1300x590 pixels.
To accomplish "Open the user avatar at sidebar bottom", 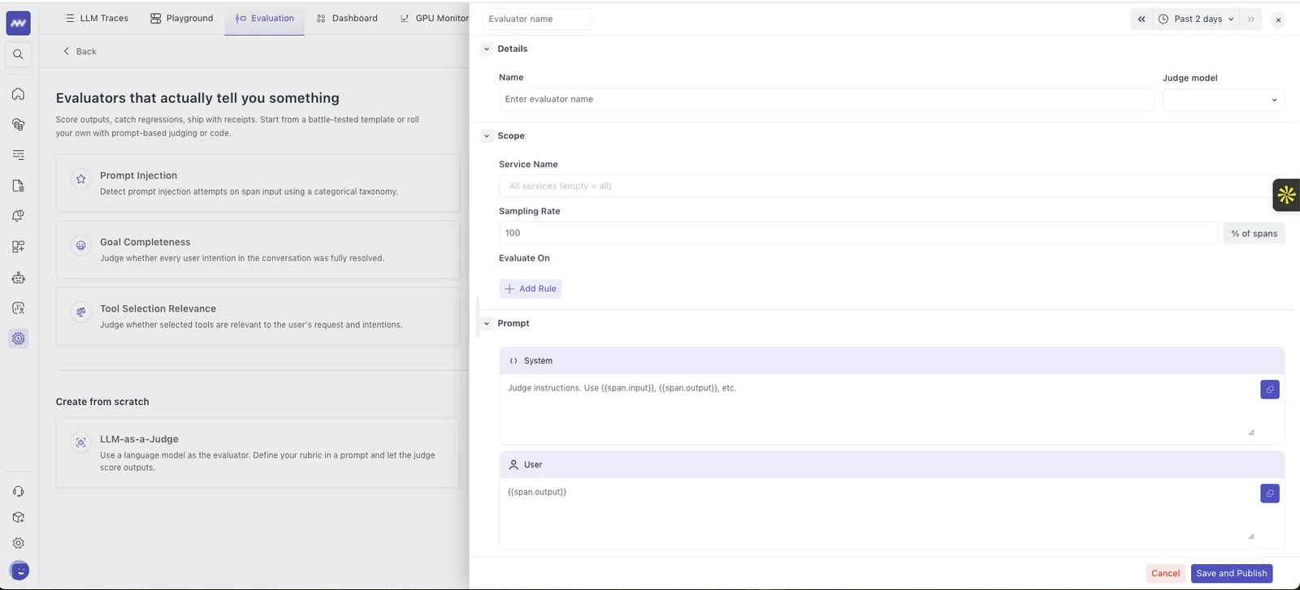I will tap(19, 571).
